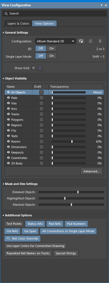109x283 pixels.
Task: Switch to the Layers & Colors tab
Action: pos(18,23)
